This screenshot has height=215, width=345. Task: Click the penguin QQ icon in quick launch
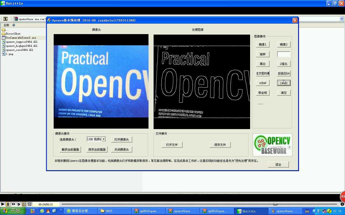tap(48, 211)
